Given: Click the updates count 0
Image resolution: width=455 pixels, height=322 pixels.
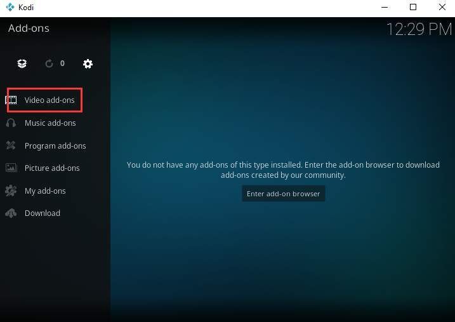Looking at the screenshot, I should click(62, 64).
